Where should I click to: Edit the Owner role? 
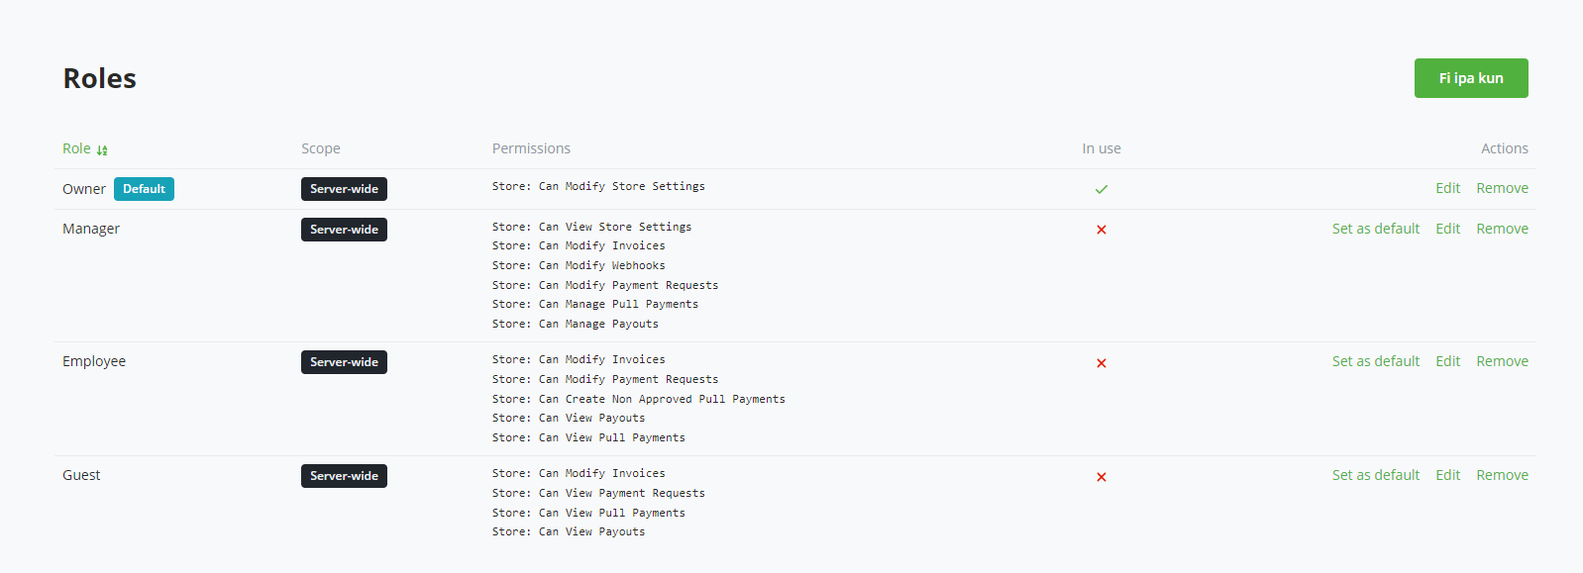coord(1447,188)
